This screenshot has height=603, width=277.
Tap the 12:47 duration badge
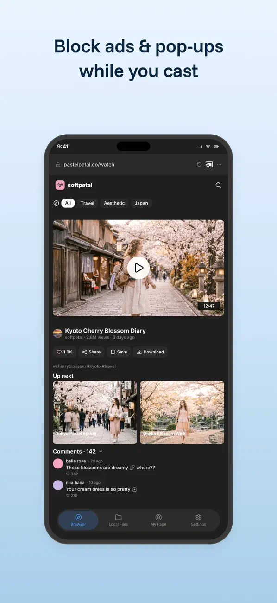click(209, 306)
